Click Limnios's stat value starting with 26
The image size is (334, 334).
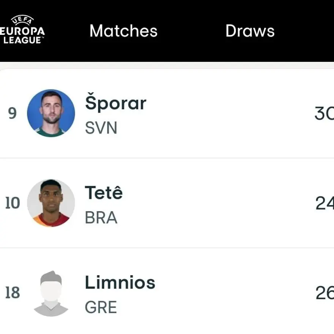[325, 293]
